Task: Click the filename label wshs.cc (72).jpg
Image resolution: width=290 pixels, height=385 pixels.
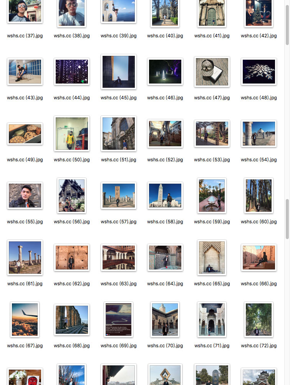Action: click(x=259, y=346)
